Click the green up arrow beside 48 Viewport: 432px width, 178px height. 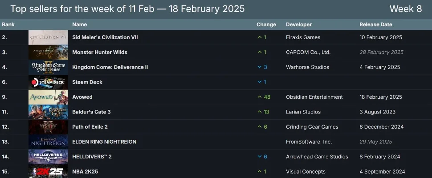pos(260,97)
